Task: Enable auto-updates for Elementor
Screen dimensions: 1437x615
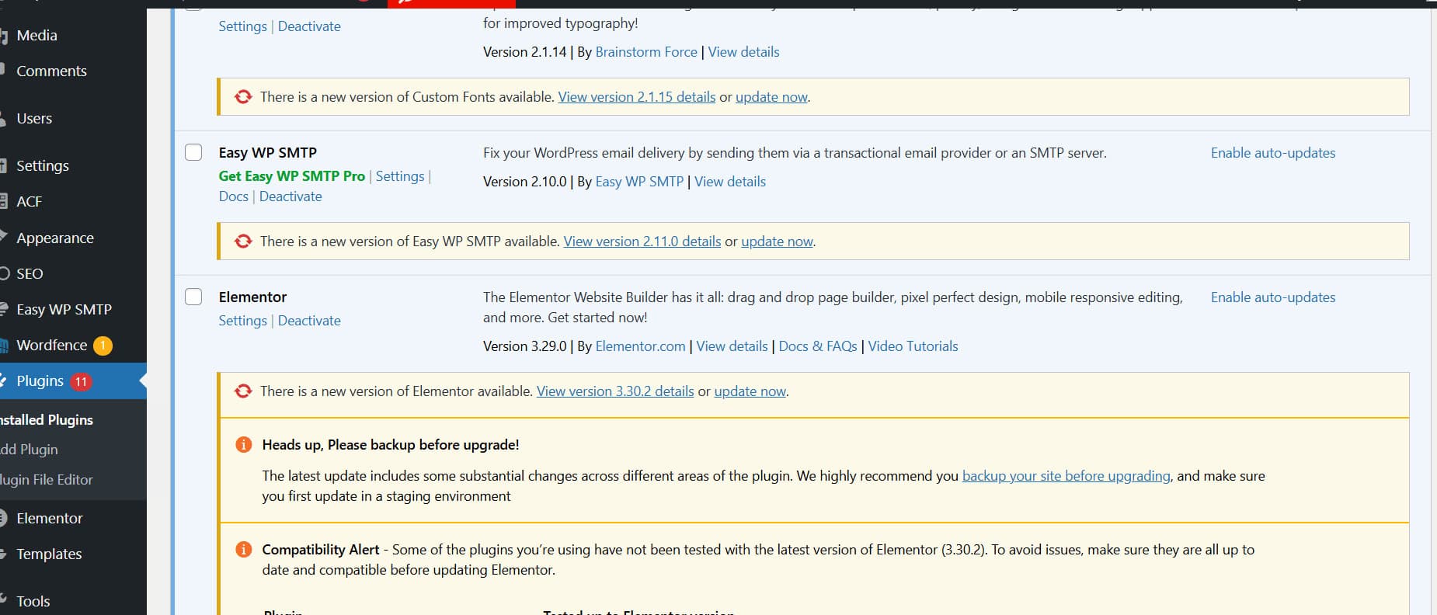Action: pos(1273,297)
